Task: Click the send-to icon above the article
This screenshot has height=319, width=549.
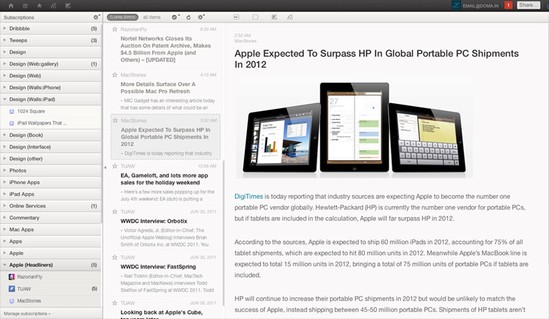Action: [x=236, y=16]
